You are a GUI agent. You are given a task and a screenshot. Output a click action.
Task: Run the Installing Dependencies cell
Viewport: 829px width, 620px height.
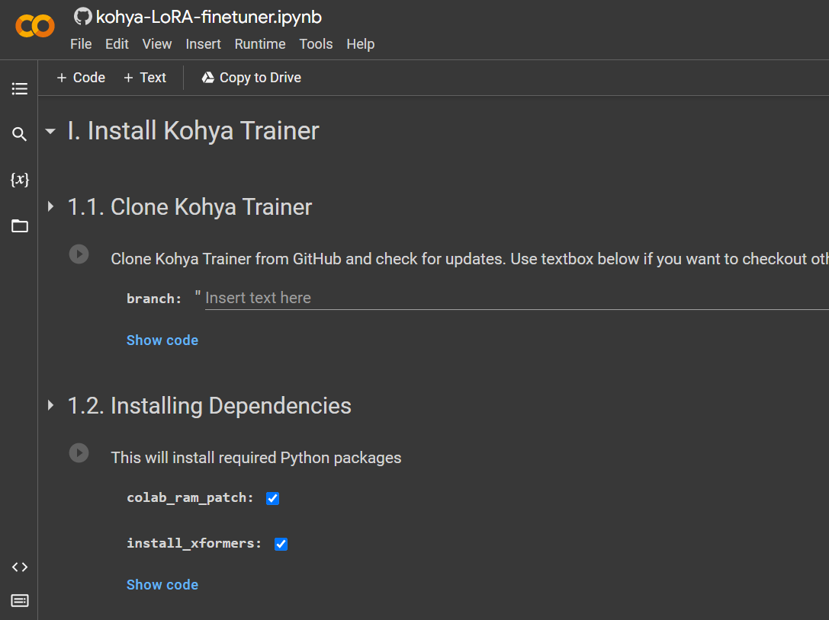[79, 452]
